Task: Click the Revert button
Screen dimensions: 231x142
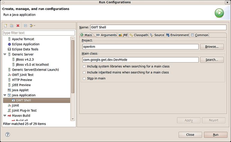Action: click(x=214, y=120)
